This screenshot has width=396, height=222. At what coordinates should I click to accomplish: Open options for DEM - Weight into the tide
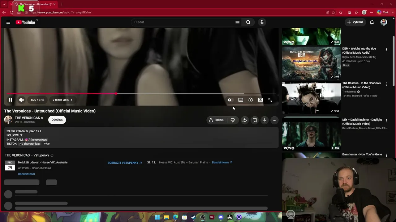point(386,49)
